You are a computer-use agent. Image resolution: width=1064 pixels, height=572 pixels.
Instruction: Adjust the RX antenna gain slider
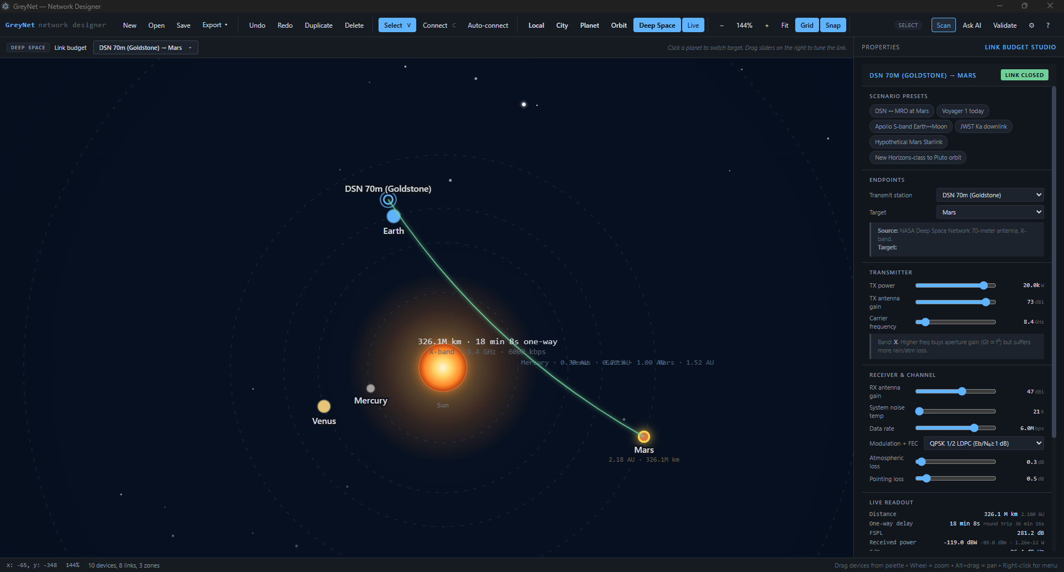pyautogui.click(x=955, y=391)
